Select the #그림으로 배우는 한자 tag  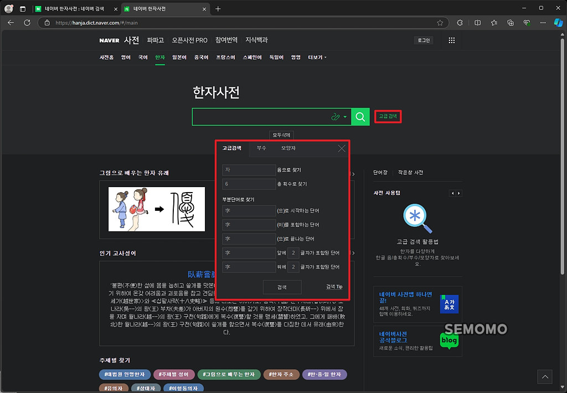229,375
